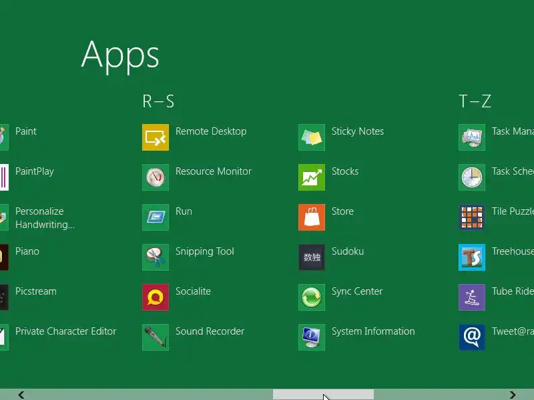Launch Socialite via its red icon
534x400 pixels.
pyautogui.click(x=156, y=297)
